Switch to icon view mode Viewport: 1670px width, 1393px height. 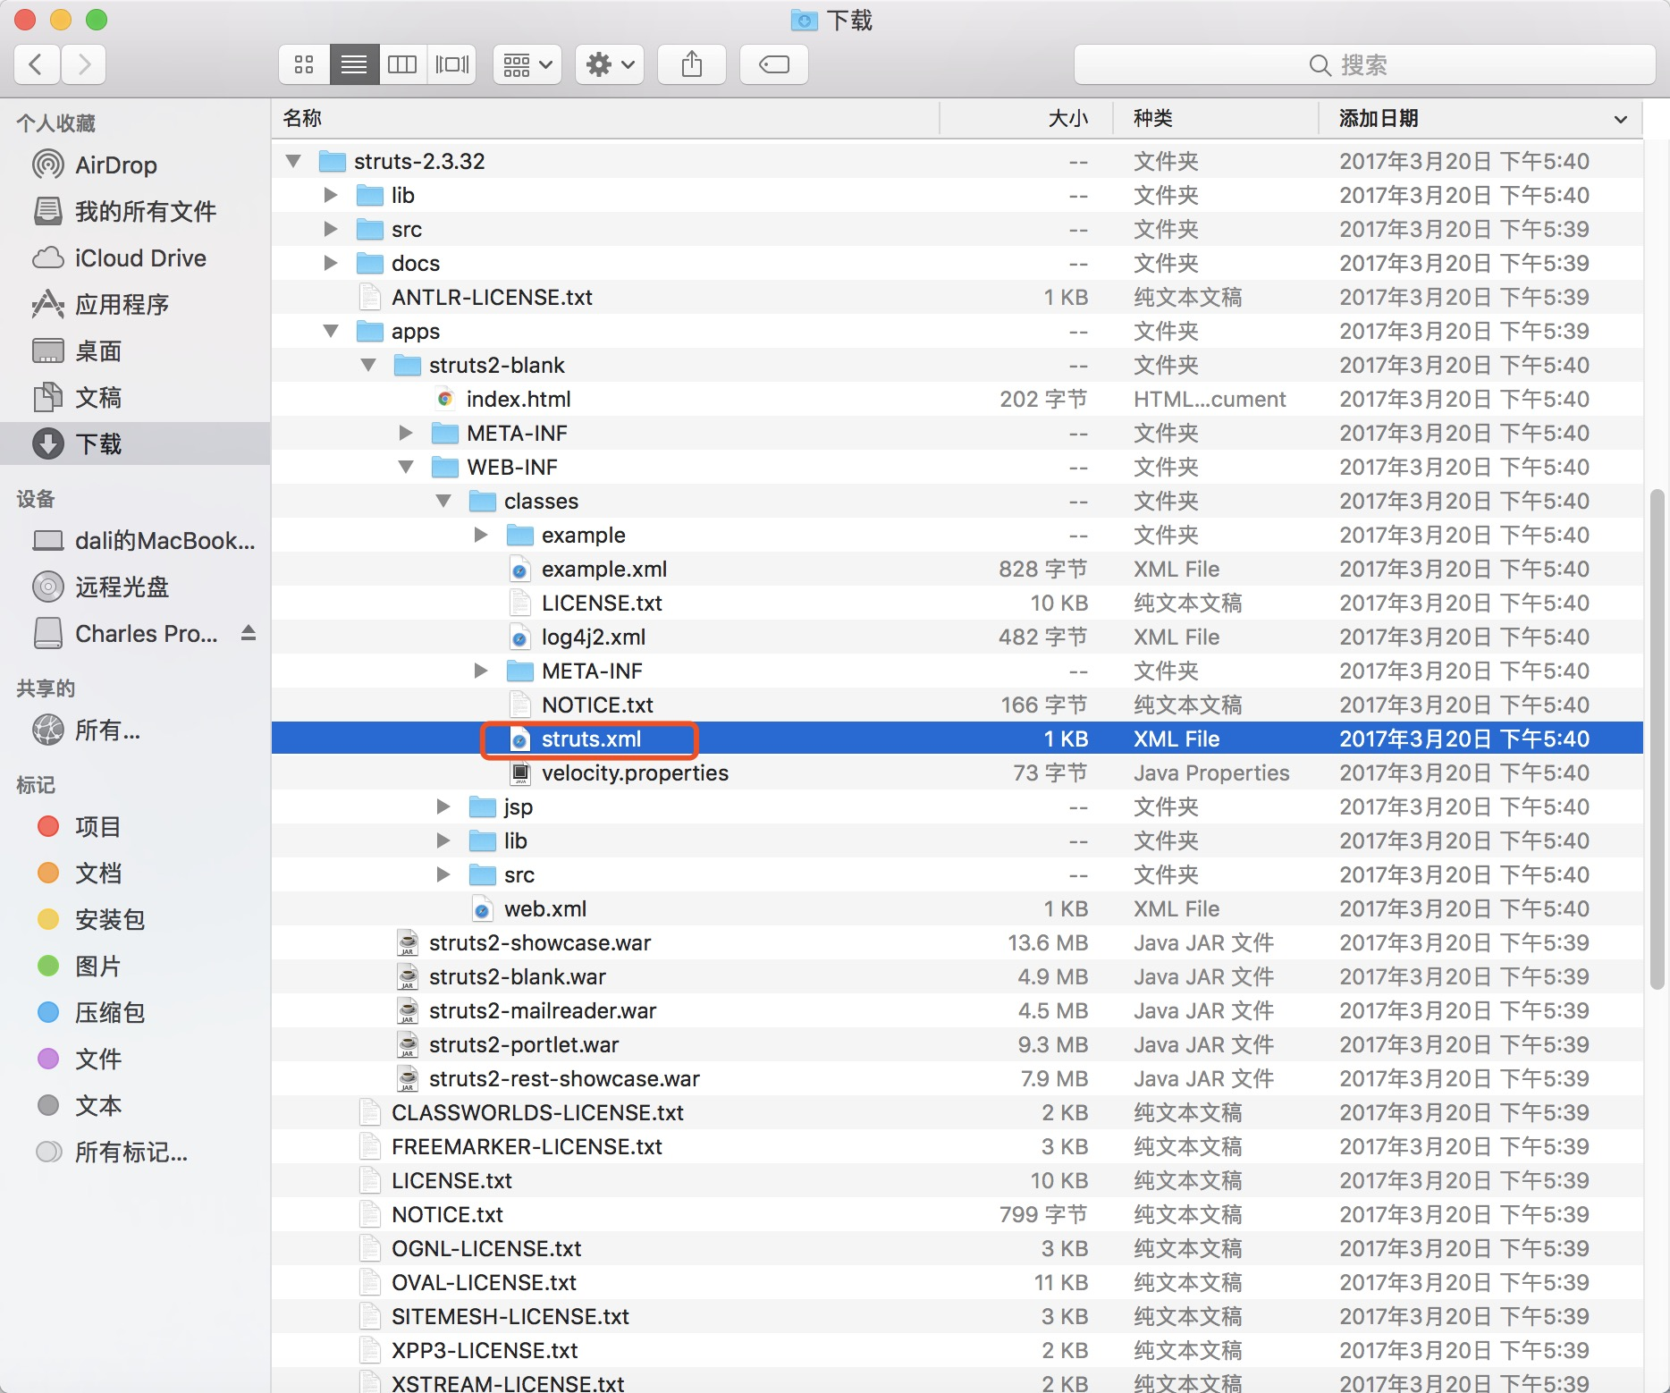click(304, 64)
